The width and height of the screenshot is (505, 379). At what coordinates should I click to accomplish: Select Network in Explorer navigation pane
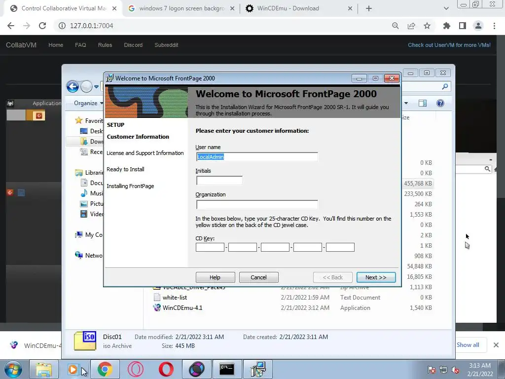tap(89, 255)
